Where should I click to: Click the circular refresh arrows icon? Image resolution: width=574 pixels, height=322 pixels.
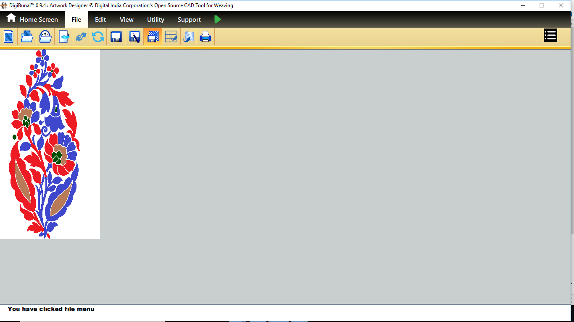98,37
